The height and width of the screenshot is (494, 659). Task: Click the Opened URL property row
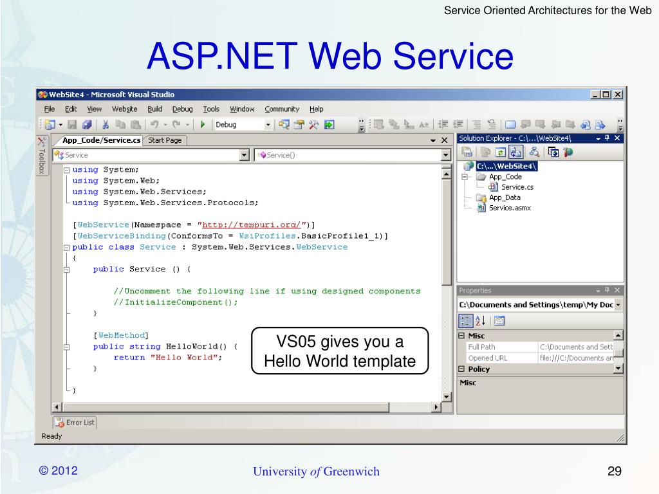point(540,358)
